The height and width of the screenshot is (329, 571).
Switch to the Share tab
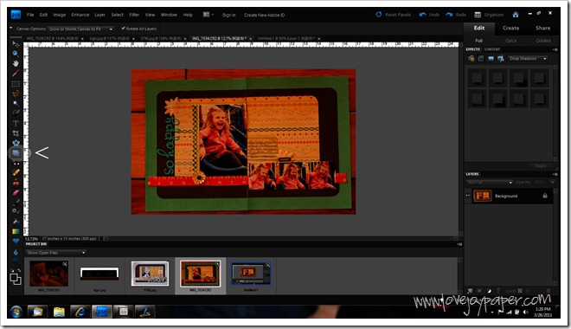(x=543, y=28)
